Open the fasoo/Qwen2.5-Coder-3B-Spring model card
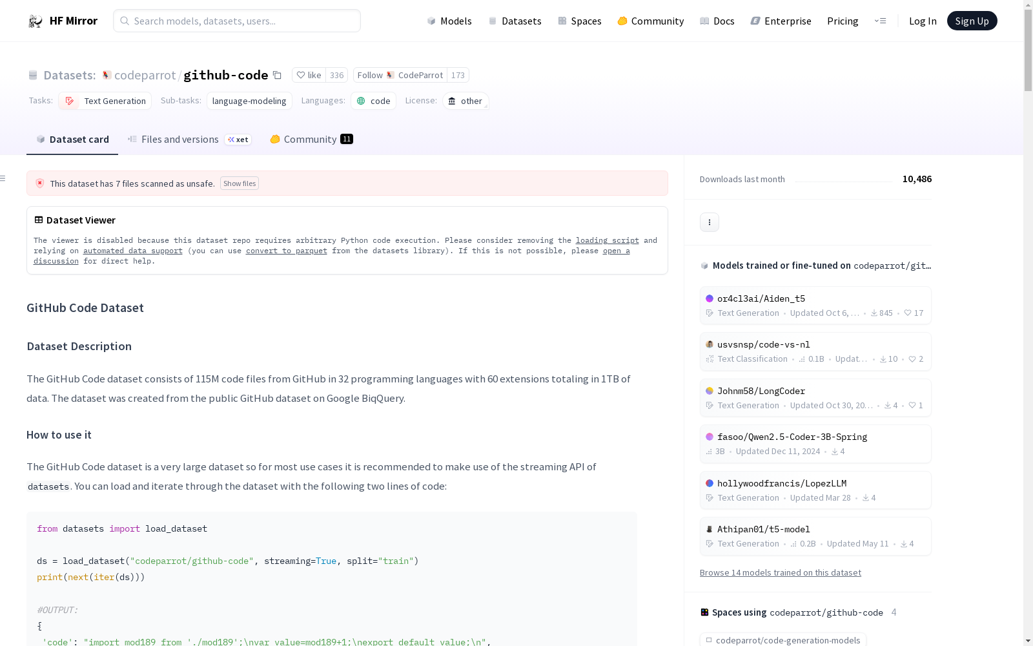 click(815, 444)
